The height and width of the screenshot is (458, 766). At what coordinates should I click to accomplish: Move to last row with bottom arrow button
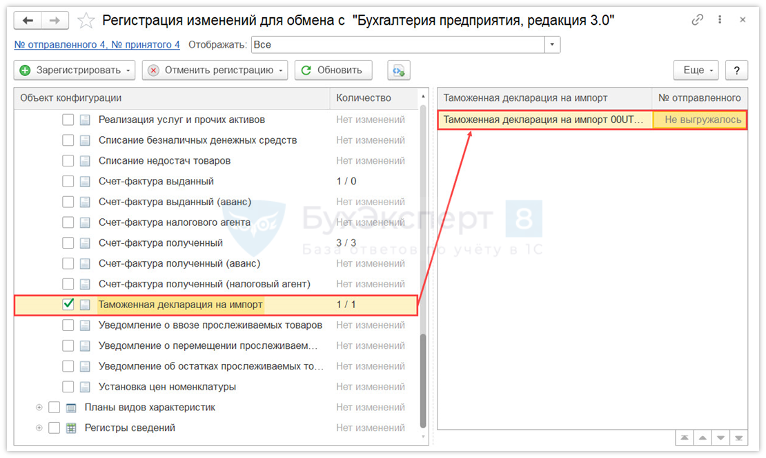(x=738, y=438)
